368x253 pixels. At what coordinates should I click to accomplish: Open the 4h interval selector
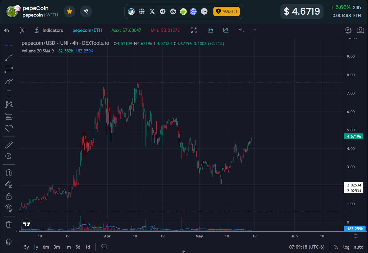point(6,30)
